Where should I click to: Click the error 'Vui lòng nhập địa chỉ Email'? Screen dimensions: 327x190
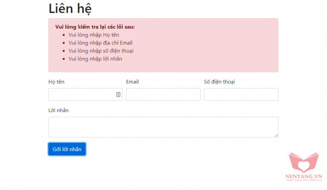click(x=100, y=43)
